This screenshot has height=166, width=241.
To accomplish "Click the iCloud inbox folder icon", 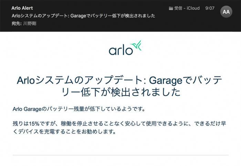I will point(171,8).
